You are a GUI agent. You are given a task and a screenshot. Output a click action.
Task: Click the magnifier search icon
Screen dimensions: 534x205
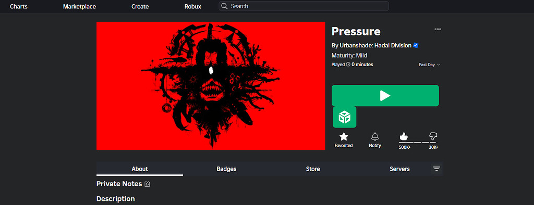(224, 6)
